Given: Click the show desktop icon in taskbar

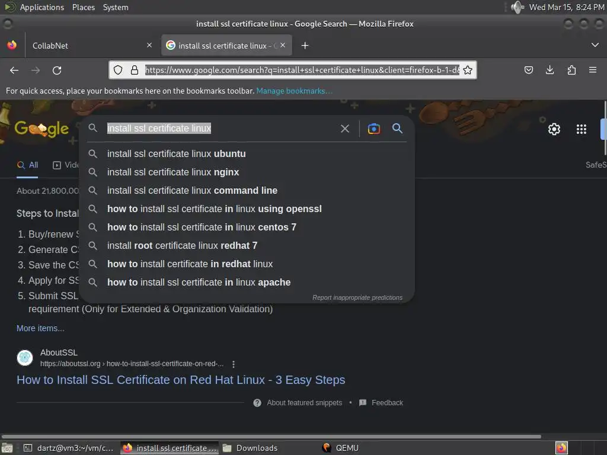Looking at the screenshot, I should pyautogui.click(x=7, y=448).
